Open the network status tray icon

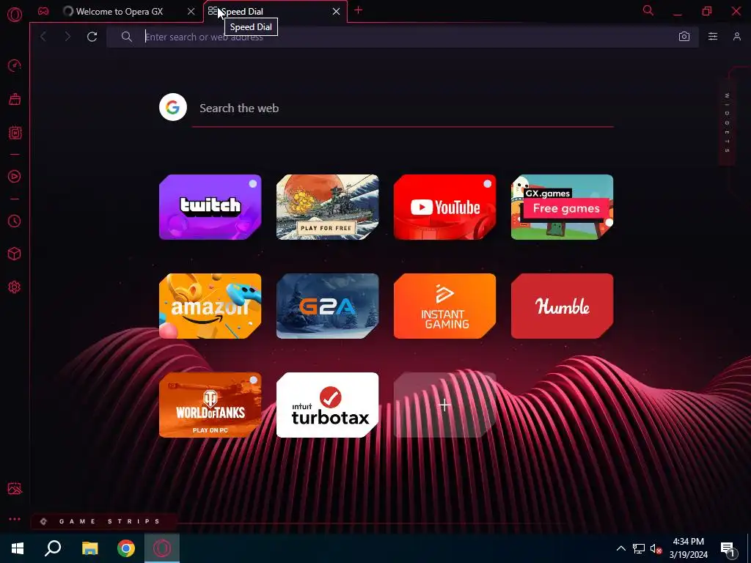(638, 548)
